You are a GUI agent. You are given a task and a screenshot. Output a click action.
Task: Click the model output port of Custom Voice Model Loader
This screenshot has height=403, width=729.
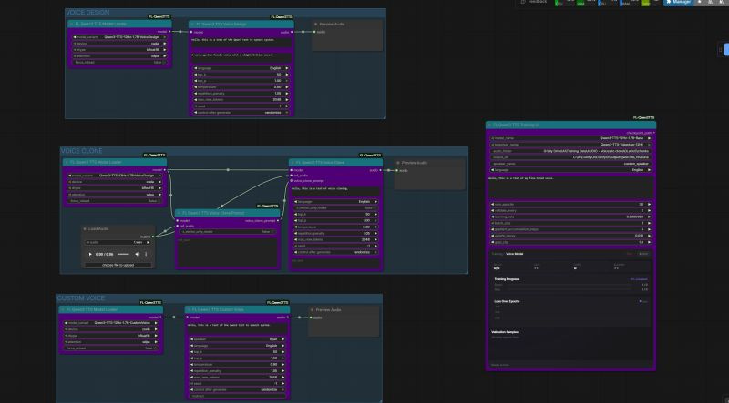[x=160, y=317]
